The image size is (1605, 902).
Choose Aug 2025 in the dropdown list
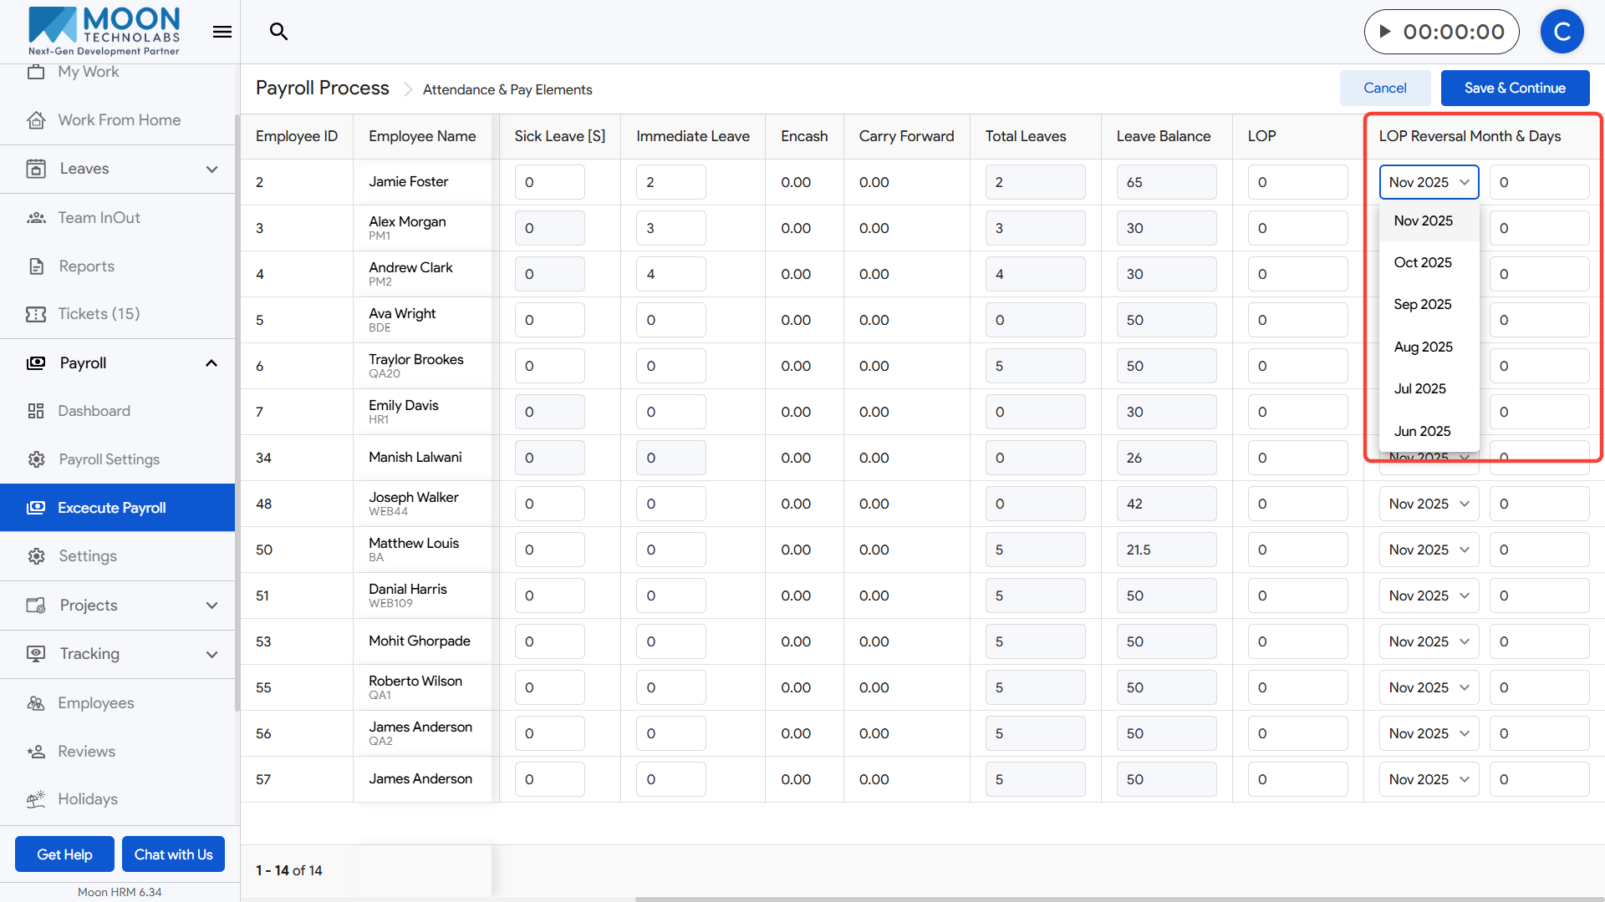pos(1423,347)
